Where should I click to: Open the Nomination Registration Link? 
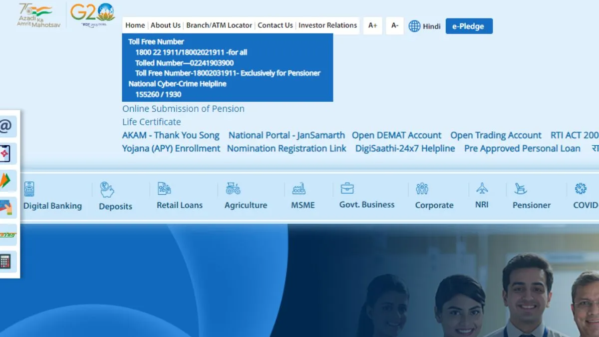tap(287, 148)
